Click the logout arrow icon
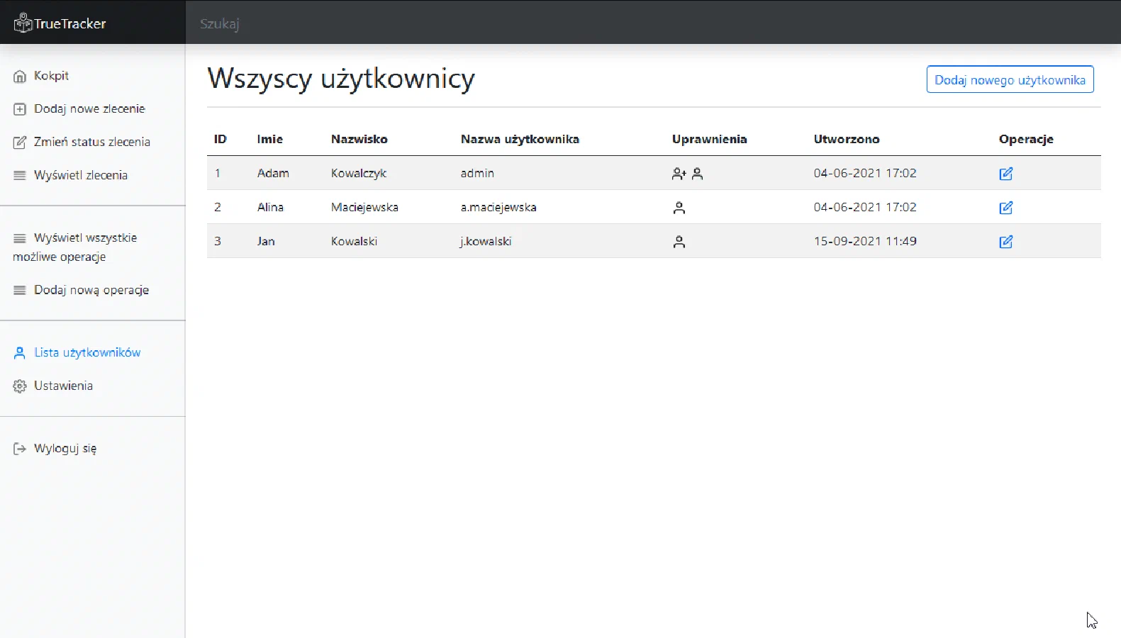 [20, 449]
